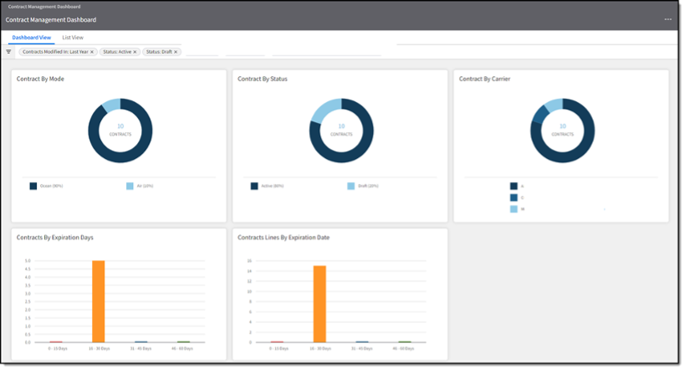Toggle the first carrier legend swatch labeled A
The width and height of the screenshot is (684, 369).
(513, 187)
